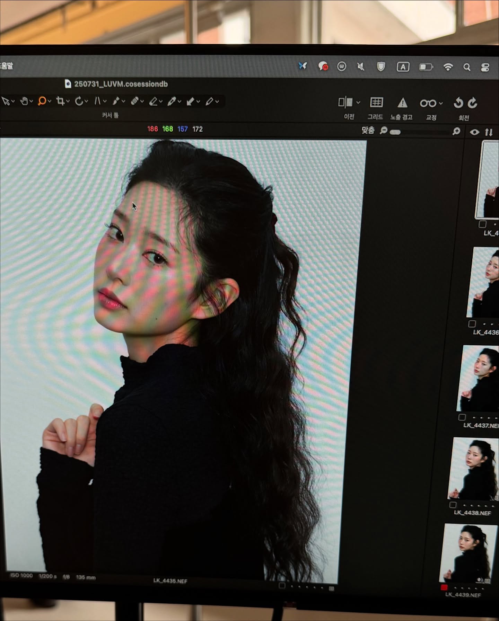Expand the 이전 before/after dropdown arrow

tap(358, 103)
